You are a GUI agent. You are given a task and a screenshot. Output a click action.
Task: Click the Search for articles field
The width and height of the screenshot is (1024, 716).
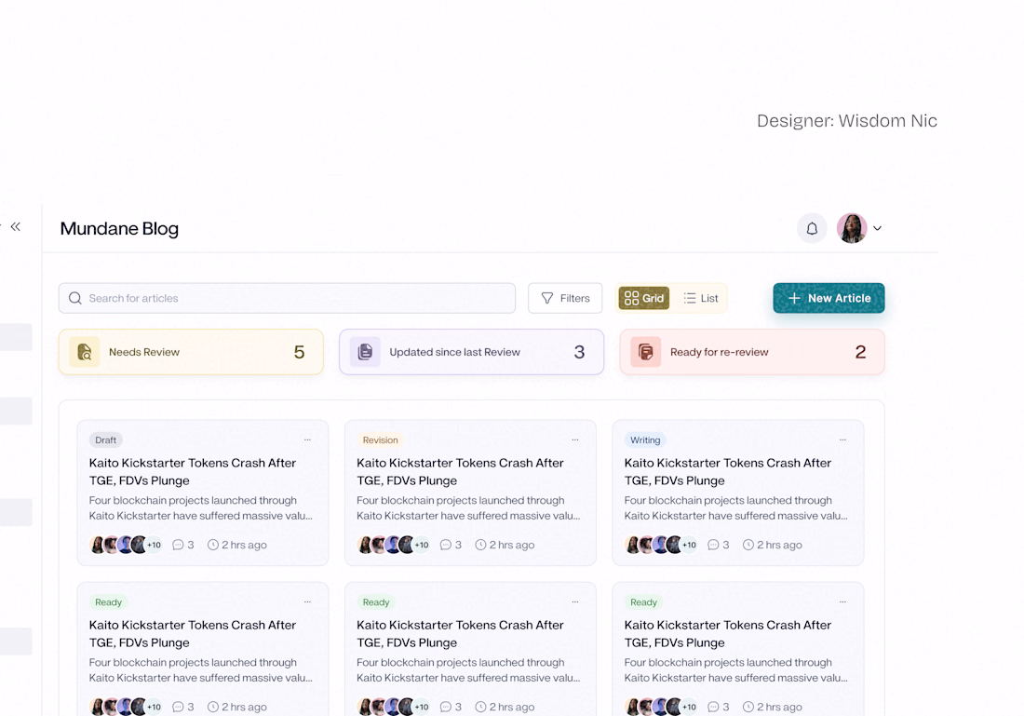coord(287,298)
